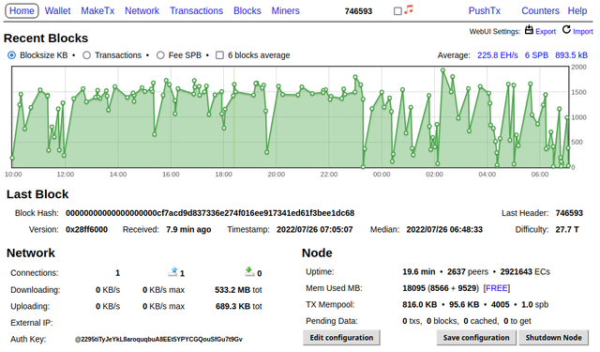Click the version value 0x28ff6000
Image resolution: width=600 pixels, height=352 pixels.
click(86, 229)
